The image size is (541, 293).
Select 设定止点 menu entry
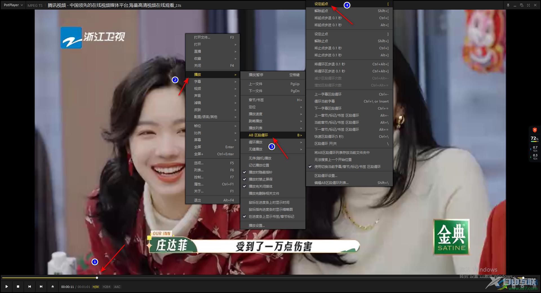coord(349,34)
